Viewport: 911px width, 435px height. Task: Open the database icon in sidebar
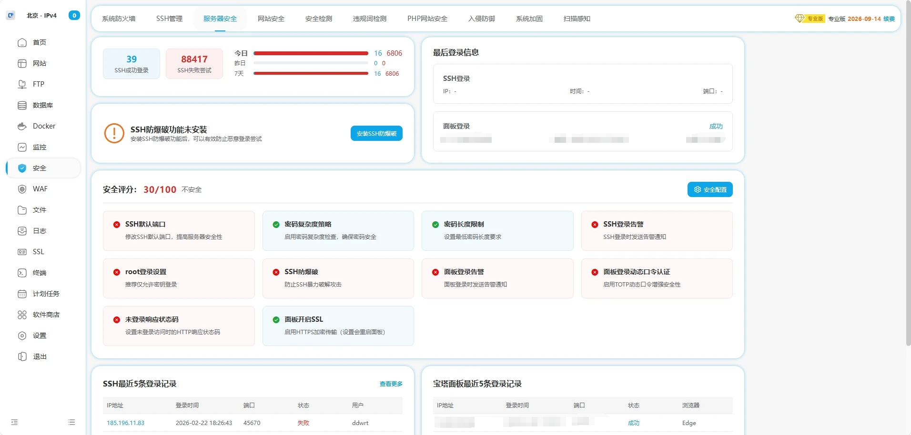(x=22, y=105)
